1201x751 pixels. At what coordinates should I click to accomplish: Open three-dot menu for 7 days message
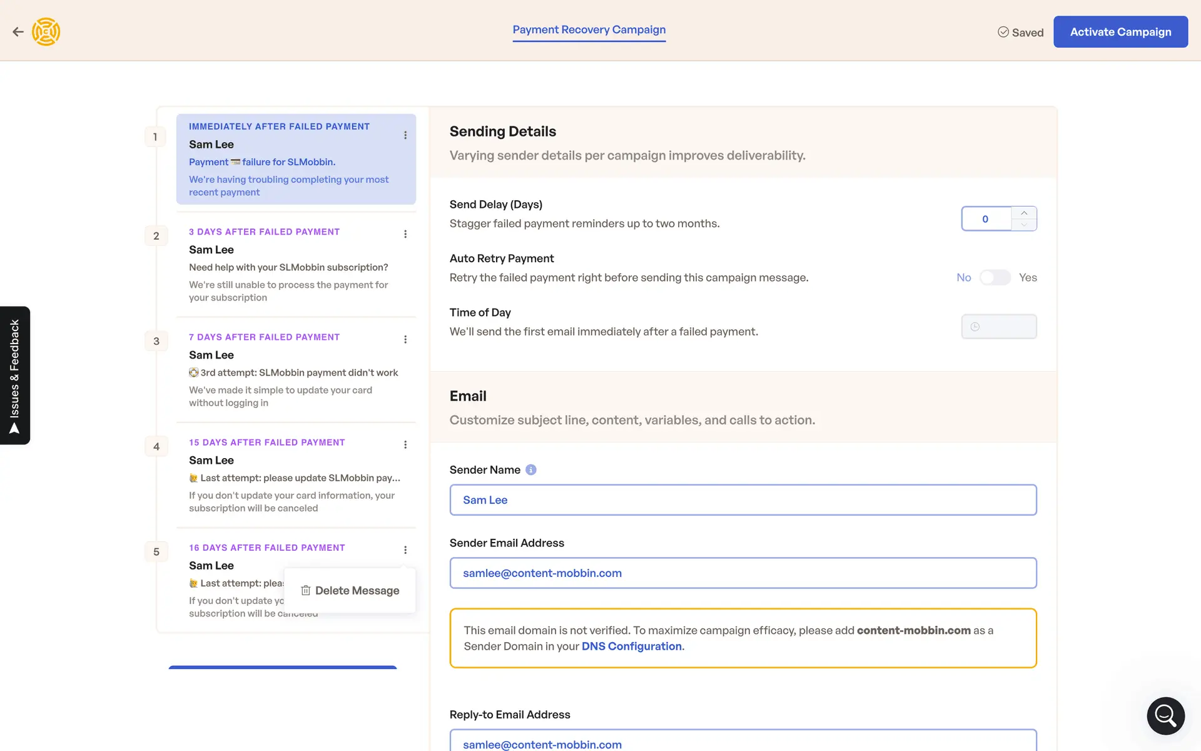click(x=405, y=339)
